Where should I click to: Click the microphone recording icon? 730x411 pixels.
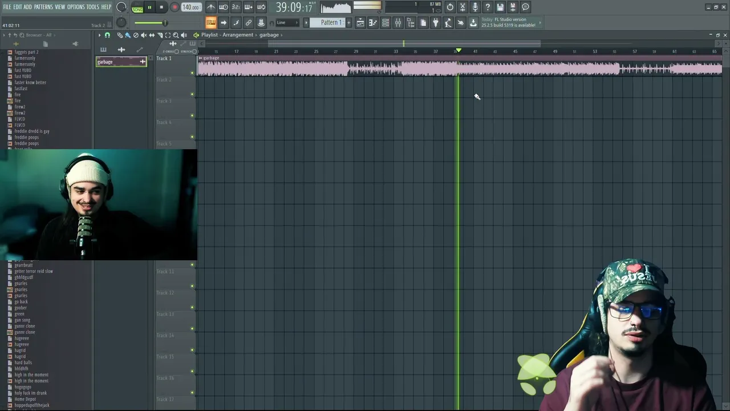coord(475,7)
